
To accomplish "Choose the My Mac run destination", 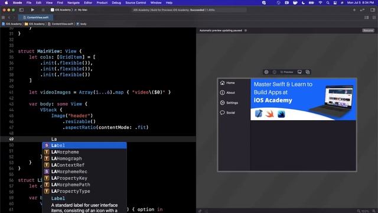I will click(81, 10).
